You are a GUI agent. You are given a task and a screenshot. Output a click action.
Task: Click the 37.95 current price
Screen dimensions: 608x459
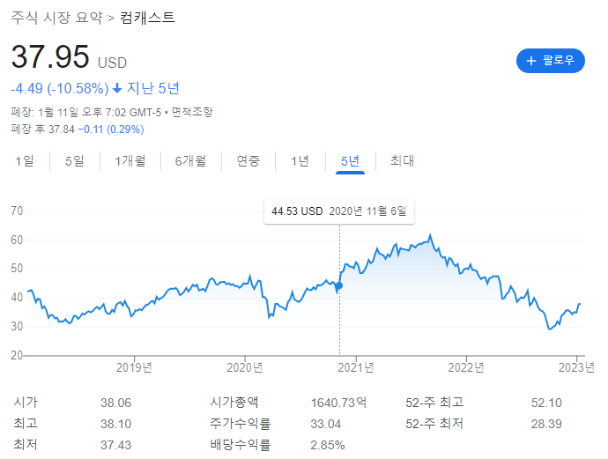[x=50, y=56]
